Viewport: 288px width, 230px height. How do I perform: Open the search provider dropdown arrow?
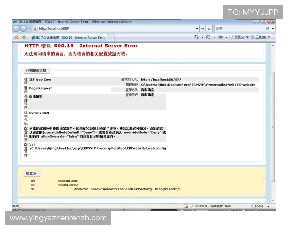point(273,29)
